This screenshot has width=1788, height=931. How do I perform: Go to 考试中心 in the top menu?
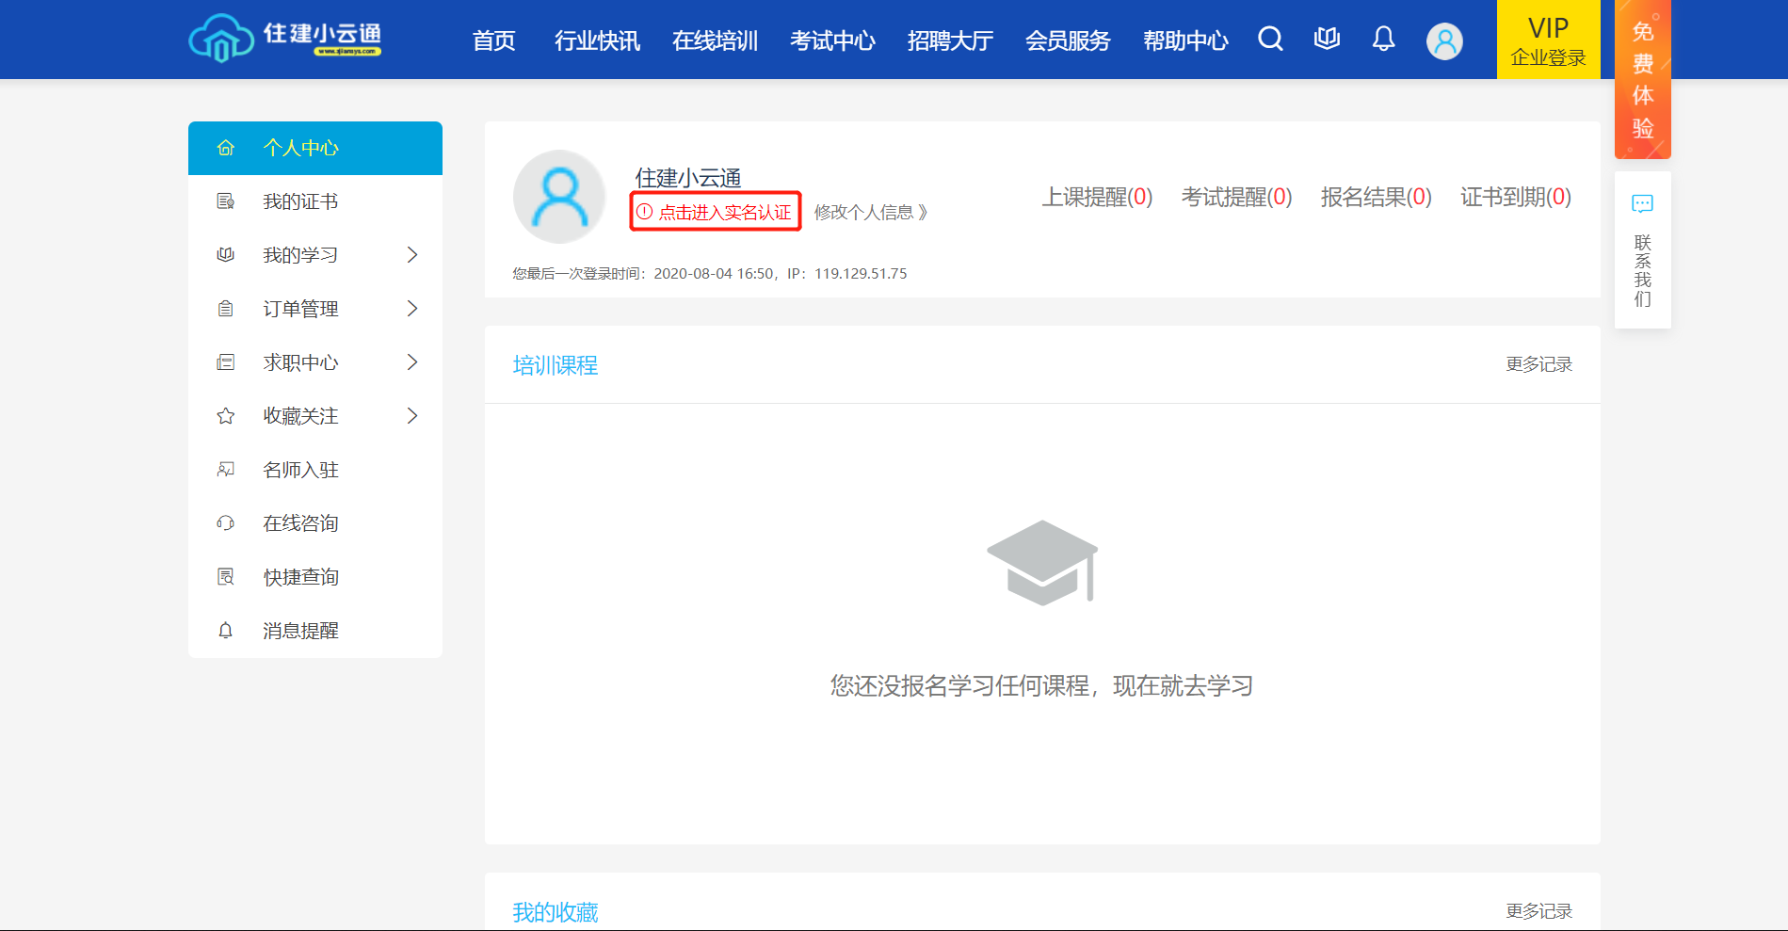click(x=832, y=40)
